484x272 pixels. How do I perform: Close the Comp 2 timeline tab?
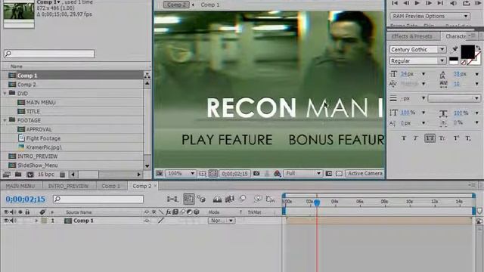(155, 186)
